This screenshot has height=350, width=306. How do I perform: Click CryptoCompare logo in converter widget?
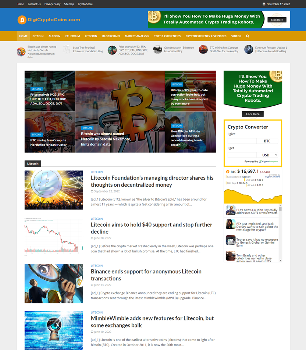click(268, 162)
